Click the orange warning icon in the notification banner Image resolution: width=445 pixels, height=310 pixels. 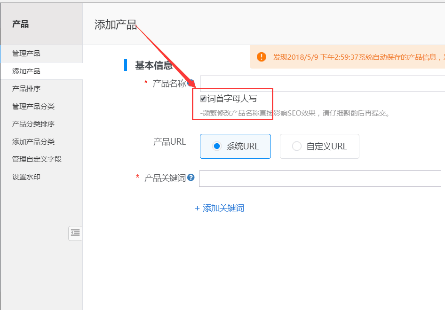click(262, 56)
